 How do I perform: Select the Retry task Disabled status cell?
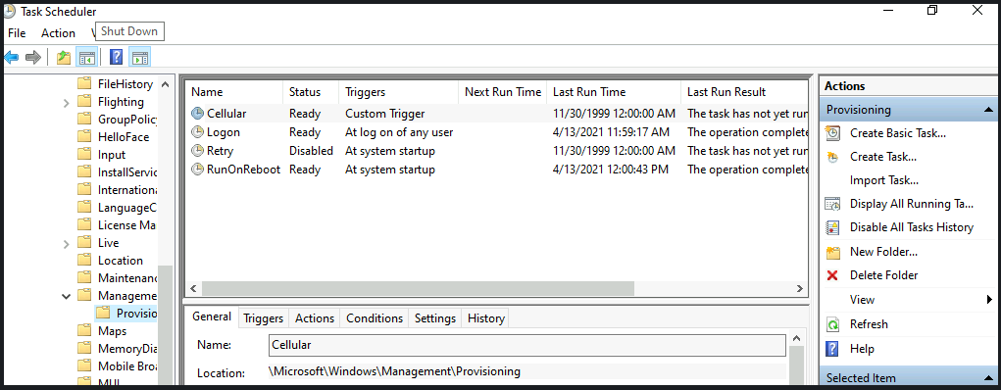[311, 151]
